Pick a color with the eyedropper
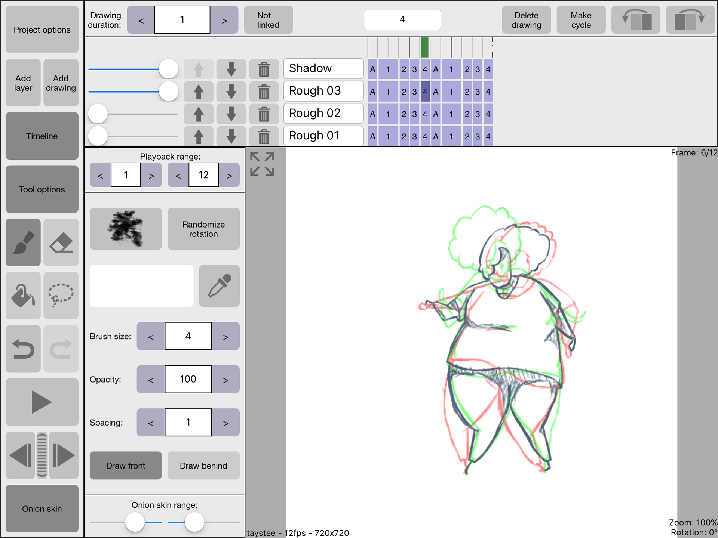The height and width of the screenshot is (538, 718). coord(219,286)
